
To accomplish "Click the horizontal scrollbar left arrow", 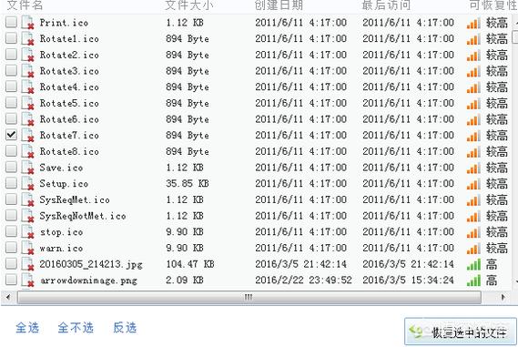I will pos(8,297).
